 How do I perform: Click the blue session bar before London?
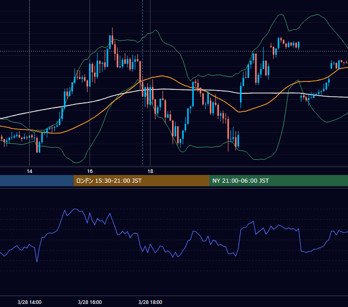pyautogui.click(x=37, y=181)
